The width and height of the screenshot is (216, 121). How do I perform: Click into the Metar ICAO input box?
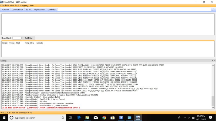[x=17, y=38]
